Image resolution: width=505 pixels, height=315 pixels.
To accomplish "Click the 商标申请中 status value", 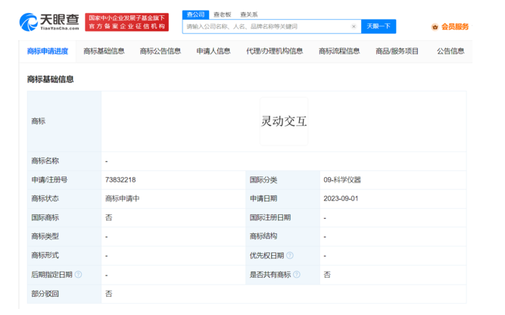I will pyautogui.click(x=123, y=198).
